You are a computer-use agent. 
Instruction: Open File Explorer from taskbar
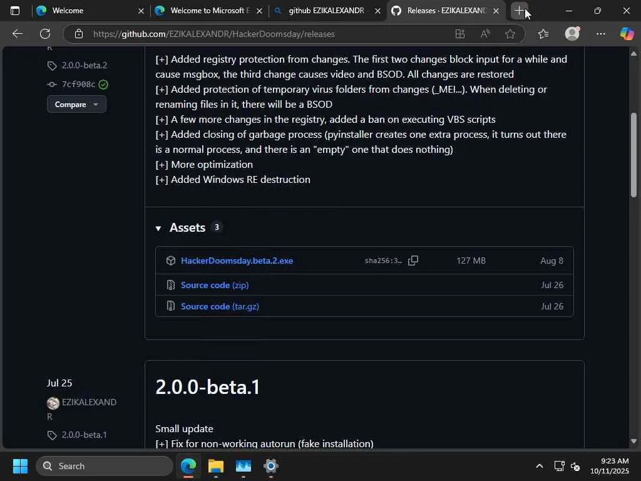coord(216,466)
